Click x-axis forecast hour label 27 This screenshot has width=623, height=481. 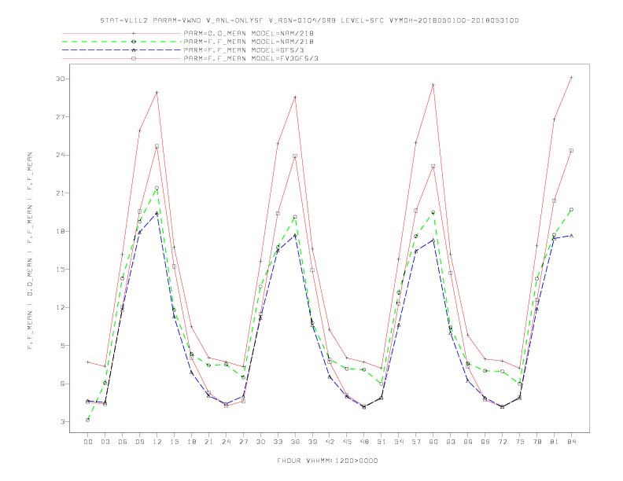243,442
